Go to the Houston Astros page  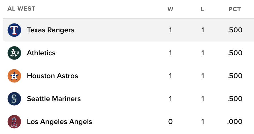[x=52, y=76]
